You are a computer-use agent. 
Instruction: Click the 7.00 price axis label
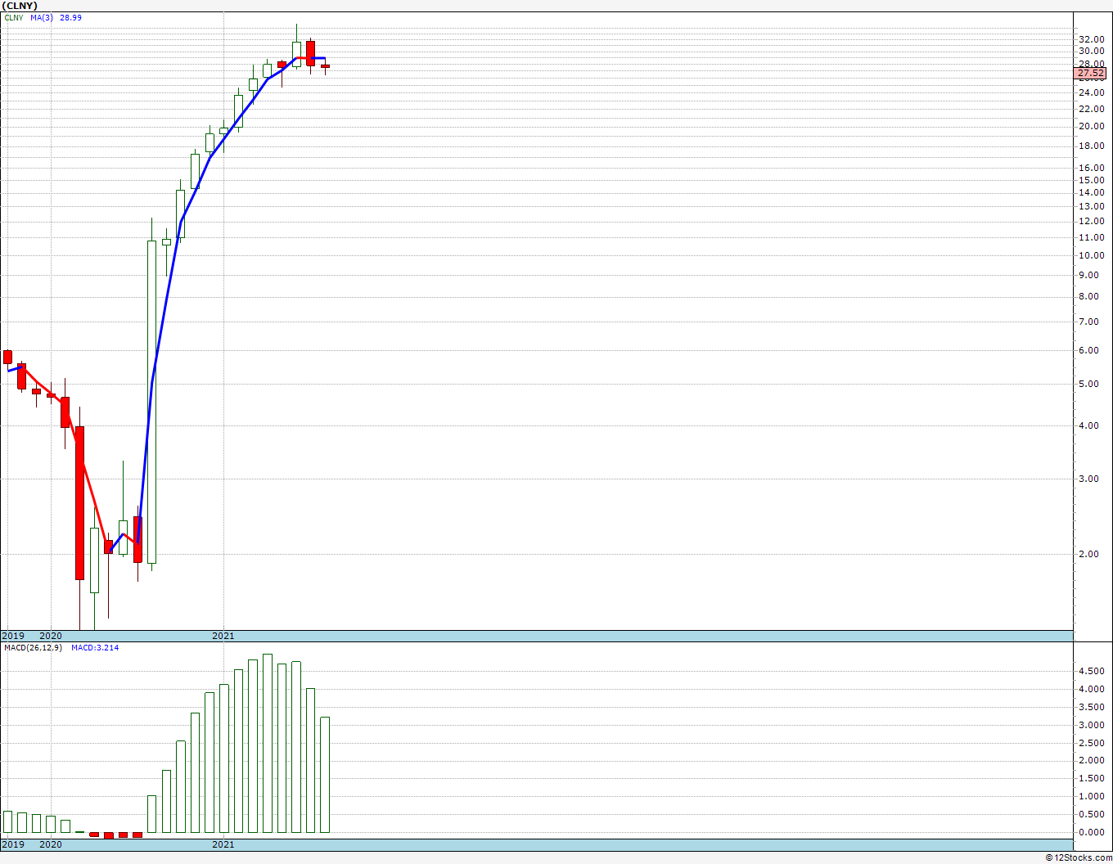(1089, 322)
